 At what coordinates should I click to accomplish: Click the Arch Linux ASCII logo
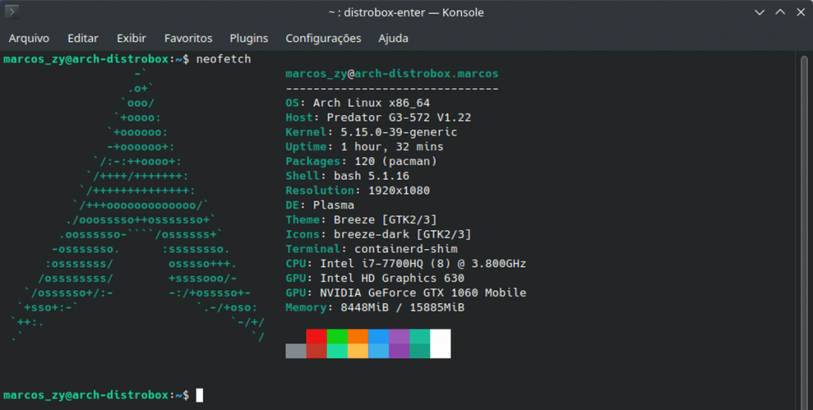click(x=137, y=205)
